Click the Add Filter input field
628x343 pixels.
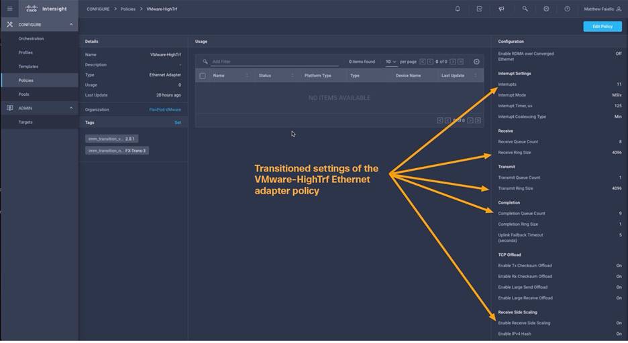275,62
